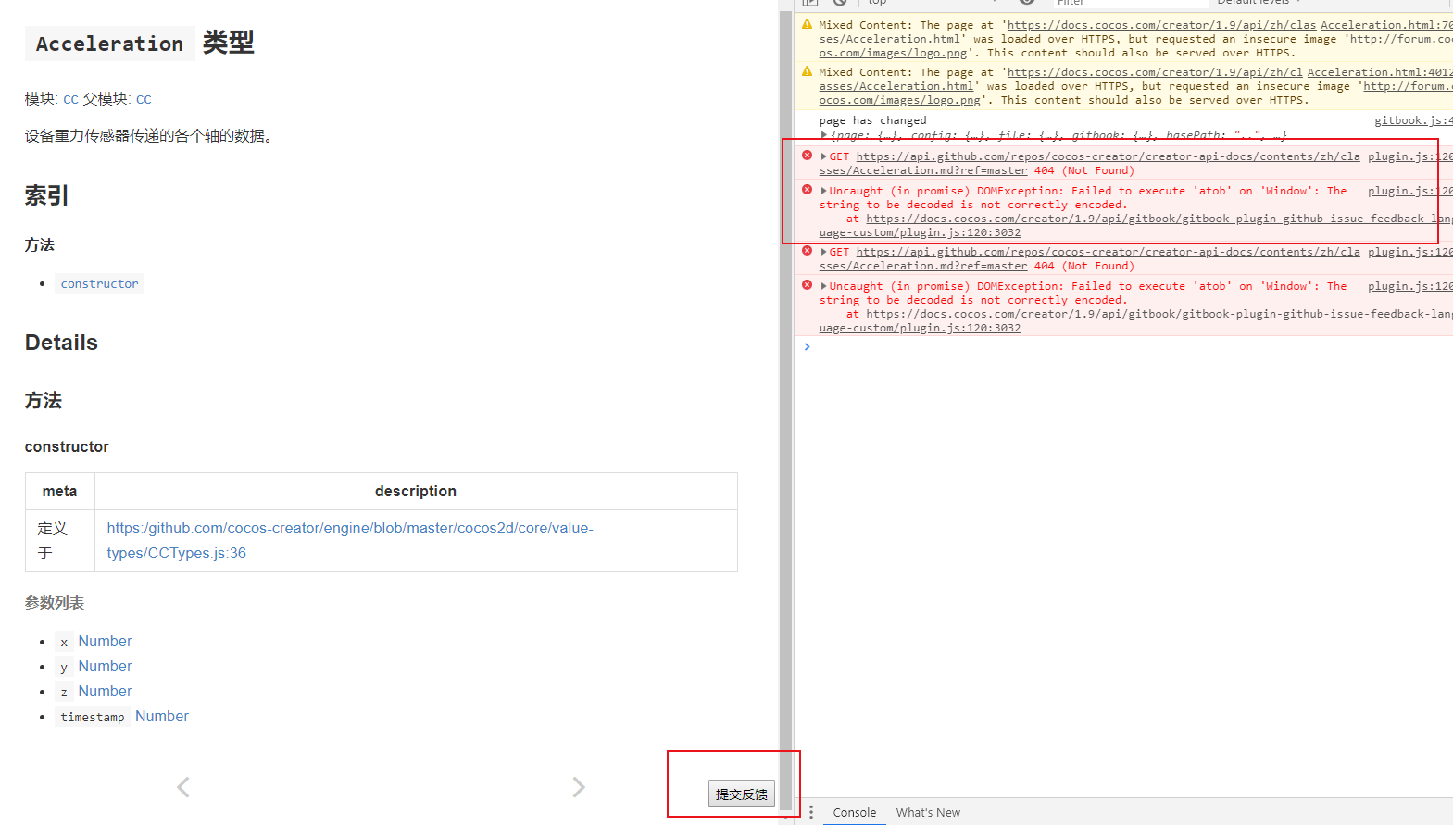
Task: Open Number type link for timestamp
Action: tap(162, 716)
